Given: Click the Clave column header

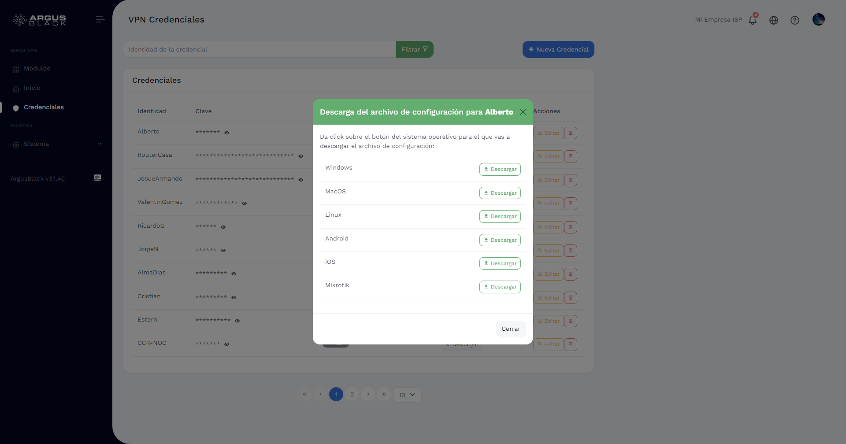Looking at the screenshot, I should point(204,111).
